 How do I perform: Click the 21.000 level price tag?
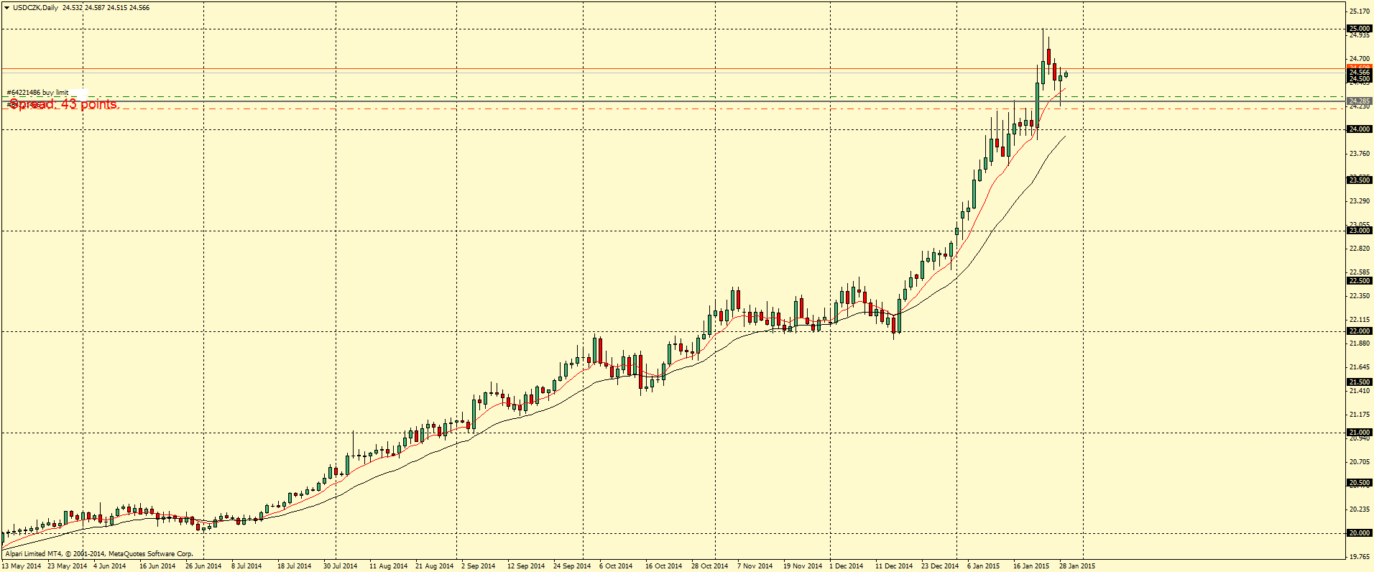[x=1359, y=433]
